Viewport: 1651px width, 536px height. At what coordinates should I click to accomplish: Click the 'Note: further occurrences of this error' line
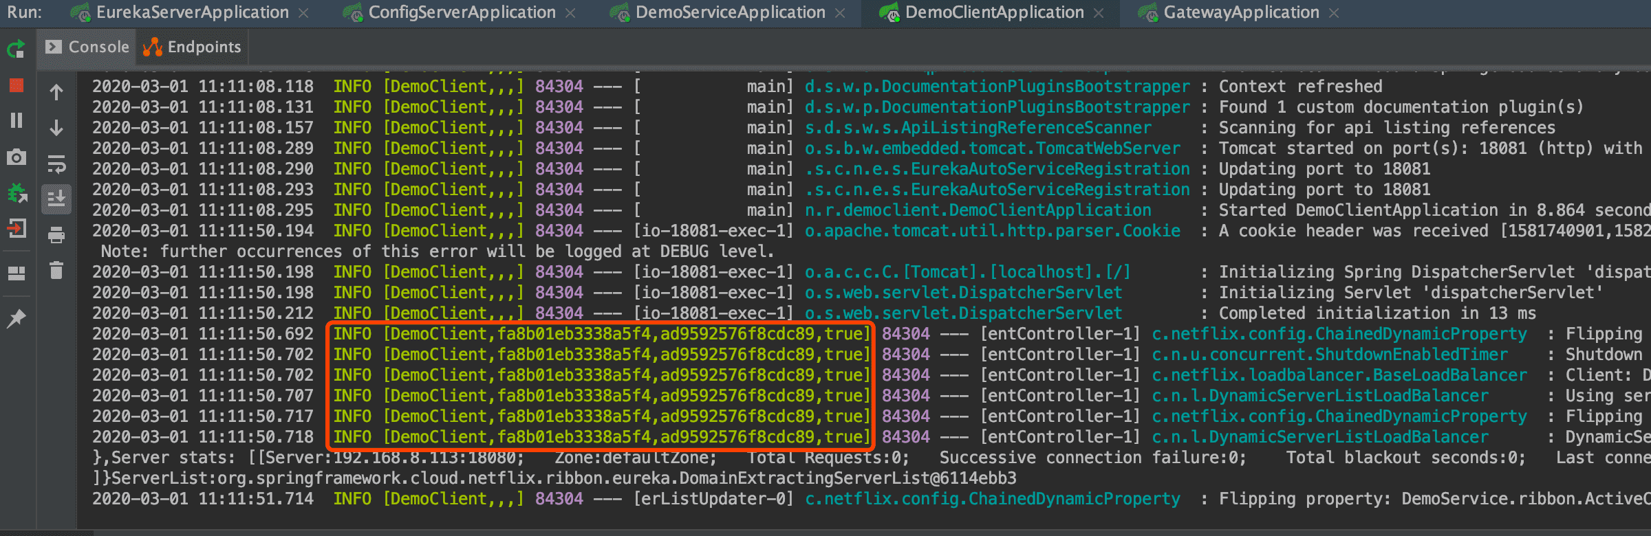pos(438,252)
